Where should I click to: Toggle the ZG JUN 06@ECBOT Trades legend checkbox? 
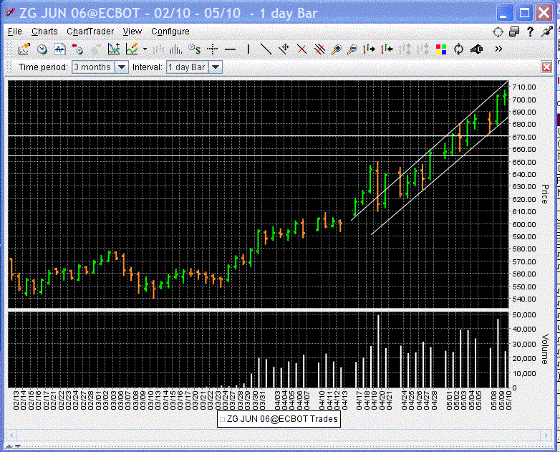click(223, 419)
